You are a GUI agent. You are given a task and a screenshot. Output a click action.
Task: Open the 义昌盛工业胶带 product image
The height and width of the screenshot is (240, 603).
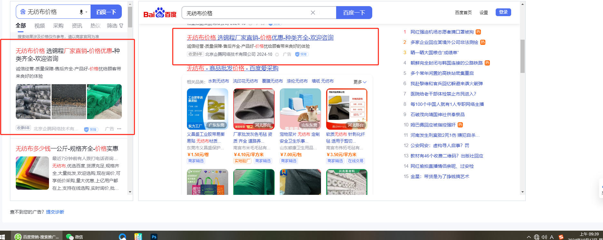[208, 109]
